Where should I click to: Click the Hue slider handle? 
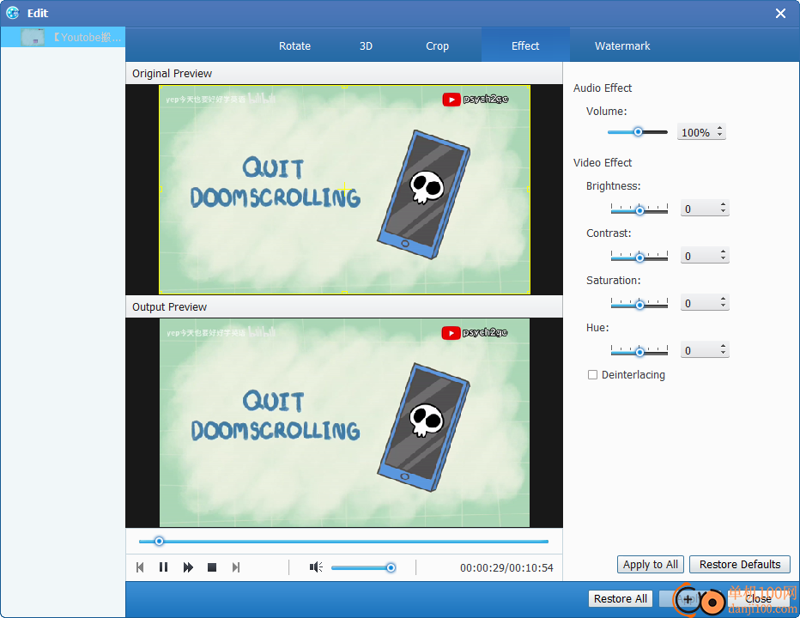(639, 352)
